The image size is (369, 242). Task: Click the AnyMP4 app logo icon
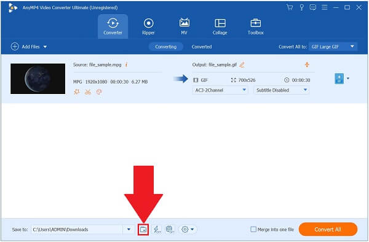[13, 8]
